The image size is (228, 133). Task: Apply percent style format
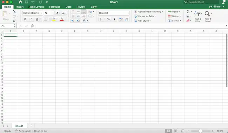[x=108, y=19]
